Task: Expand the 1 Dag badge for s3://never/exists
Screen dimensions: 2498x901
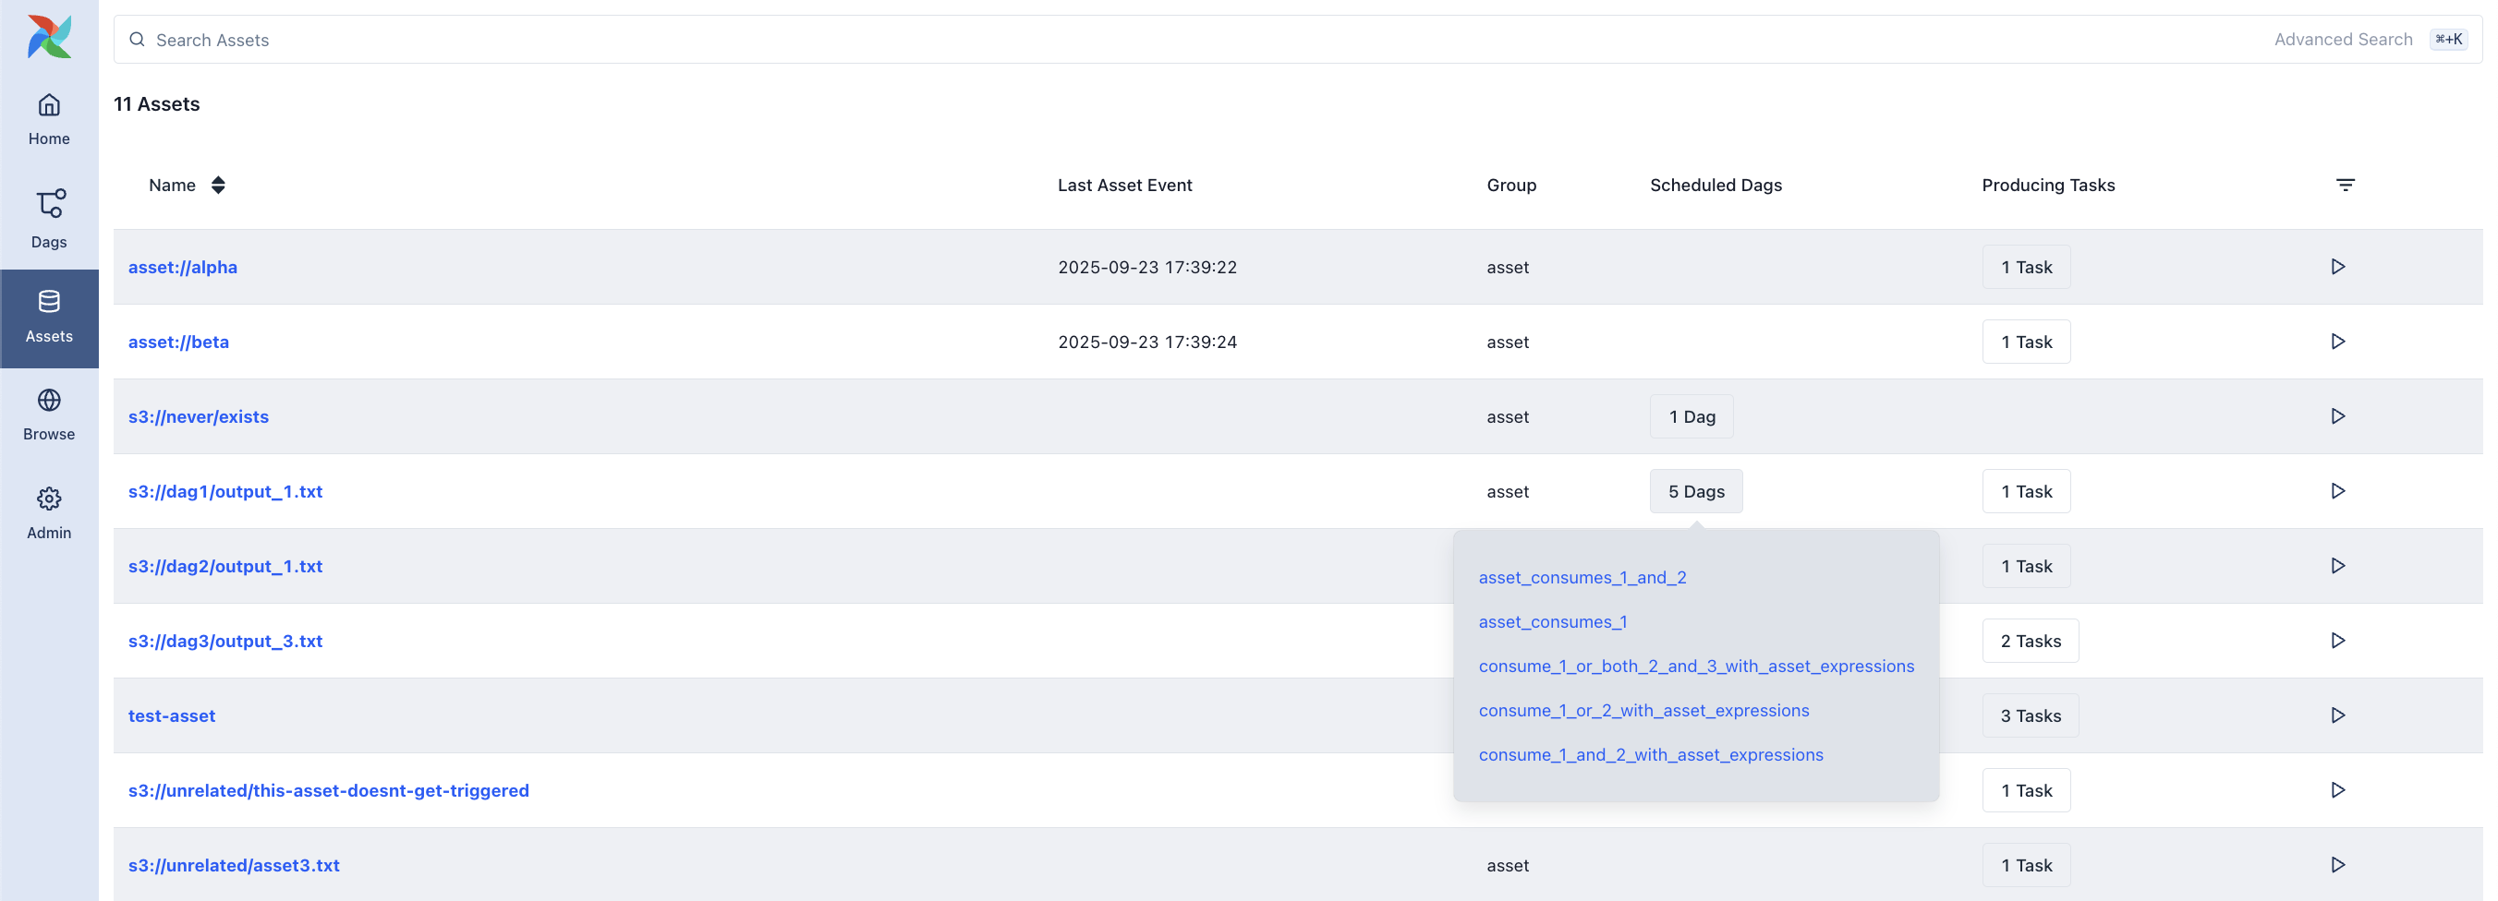Action: tap(1692, 416)
